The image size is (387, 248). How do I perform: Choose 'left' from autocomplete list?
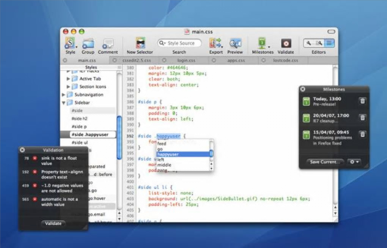pos(183,160)
